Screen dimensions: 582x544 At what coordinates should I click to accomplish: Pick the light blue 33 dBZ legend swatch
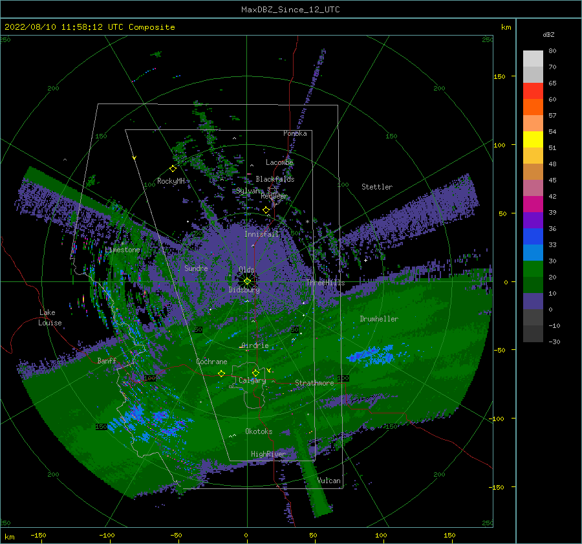point(533,252)
